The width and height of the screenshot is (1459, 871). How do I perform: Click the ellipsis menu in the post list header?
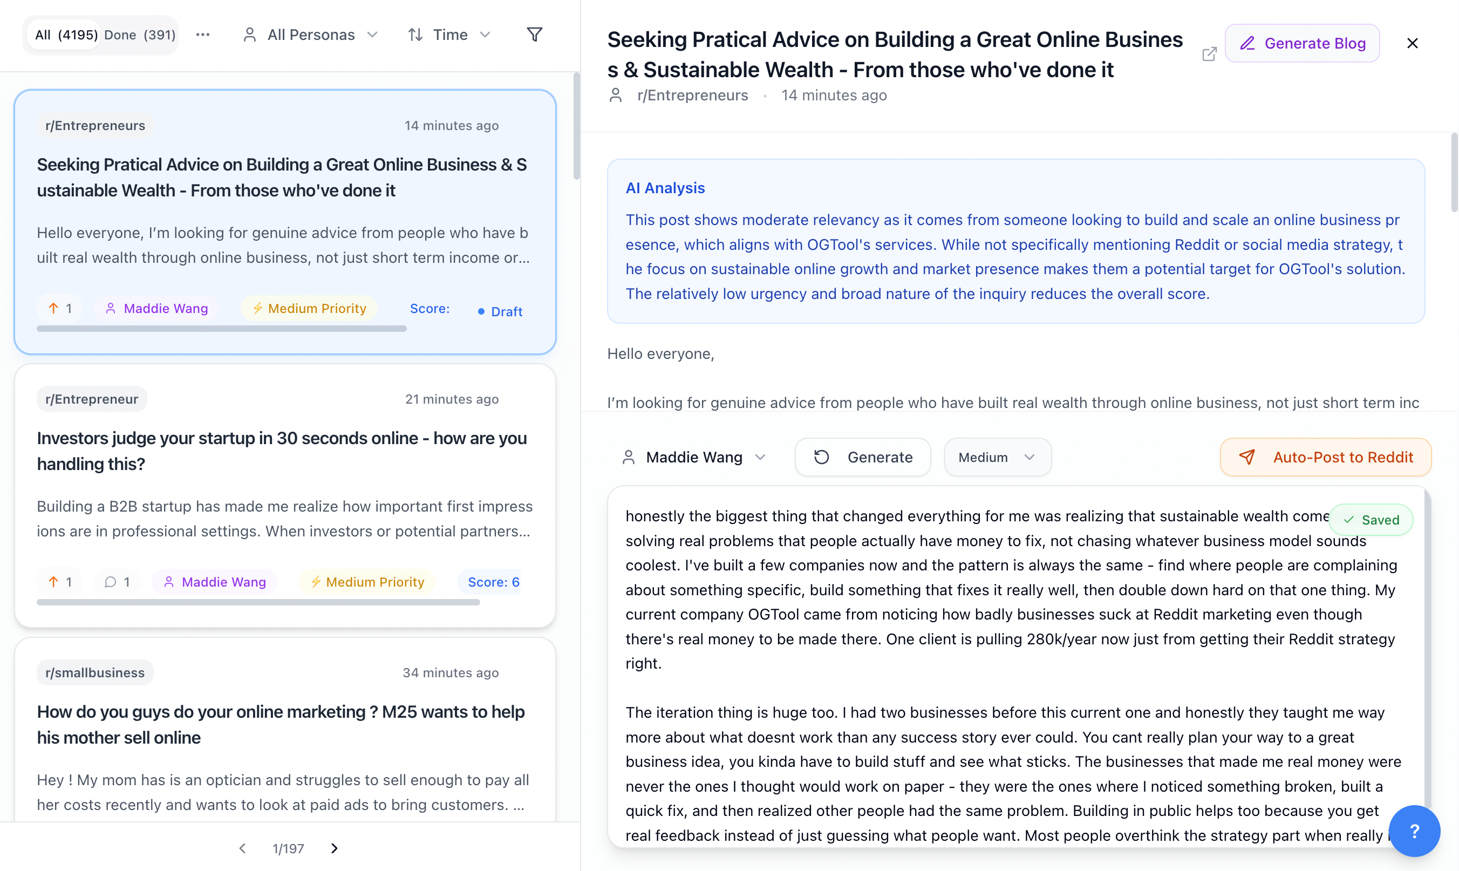coord(203,35)
